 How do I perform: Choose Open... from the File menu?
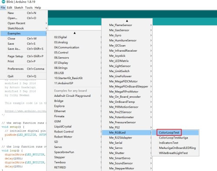click(x=23, y=18)
